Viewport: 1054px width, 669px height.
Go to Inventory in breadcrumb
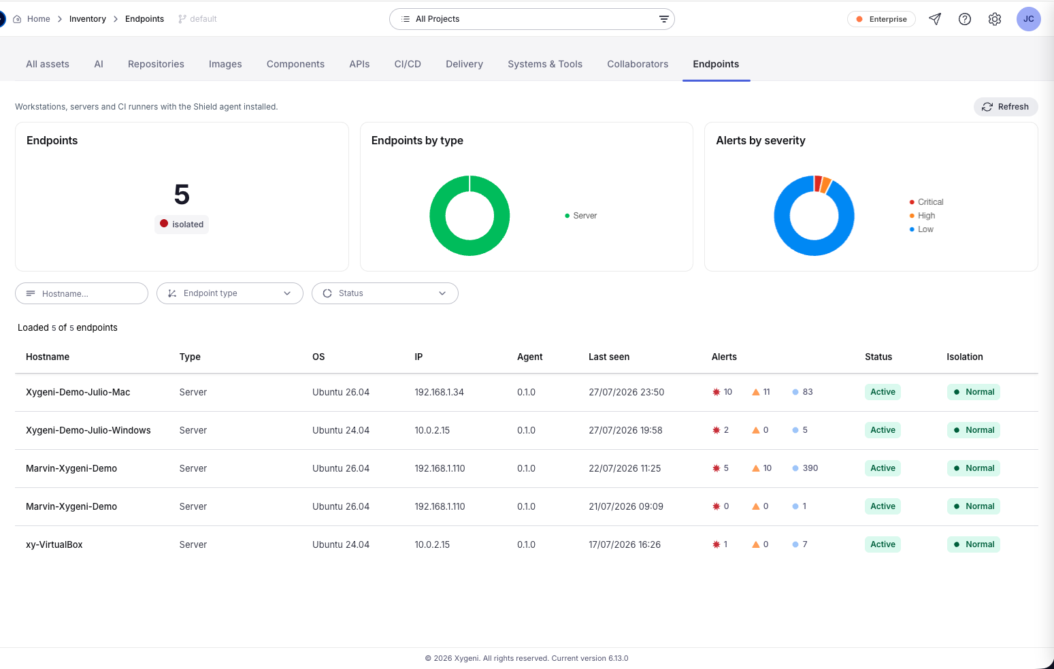pos(88,19)
